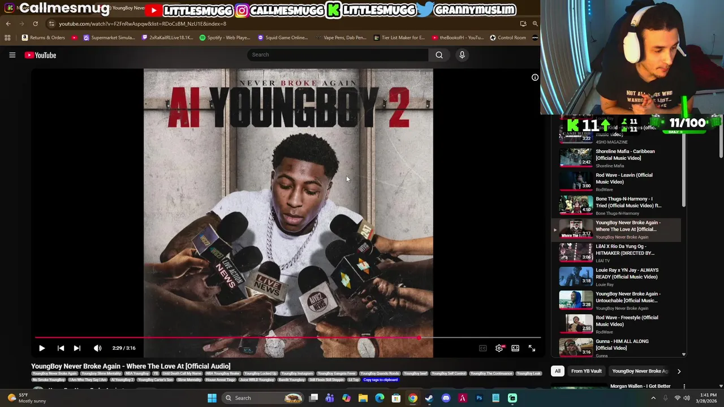Open the player settings gear

point(499,348)
